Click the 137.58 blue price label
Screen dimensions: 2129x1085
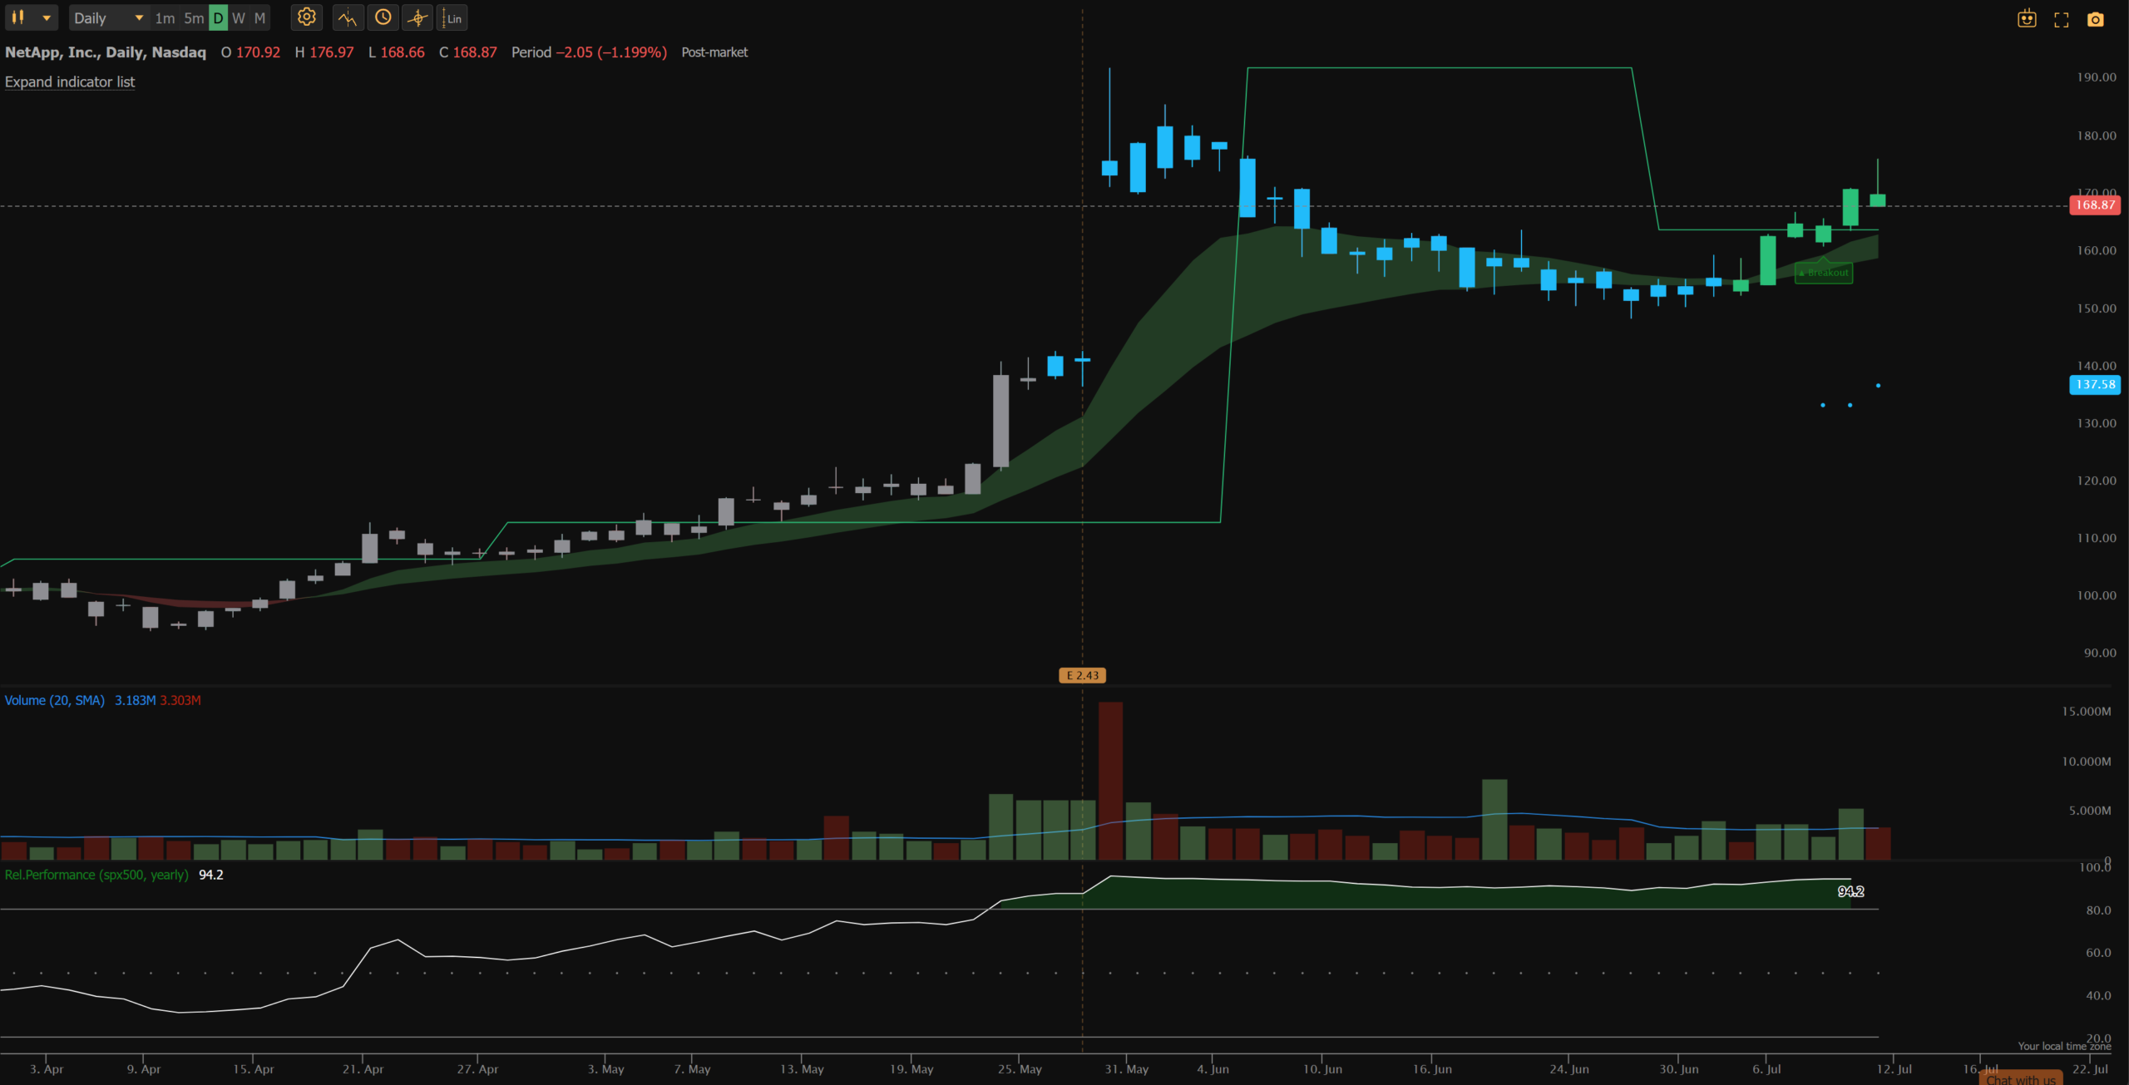point(2094,384)
